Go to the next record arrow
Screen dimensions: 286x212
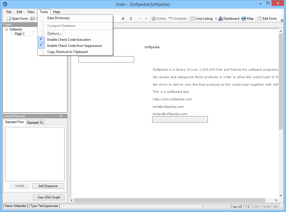tap(140, 19)
